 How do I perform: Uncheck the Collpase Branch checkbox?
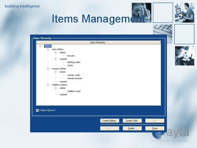coord(37,110)
